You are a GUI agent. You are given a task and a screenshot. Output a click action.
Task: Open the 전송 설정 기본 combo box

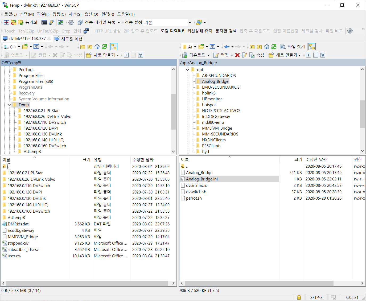click(x=168, y=23)
